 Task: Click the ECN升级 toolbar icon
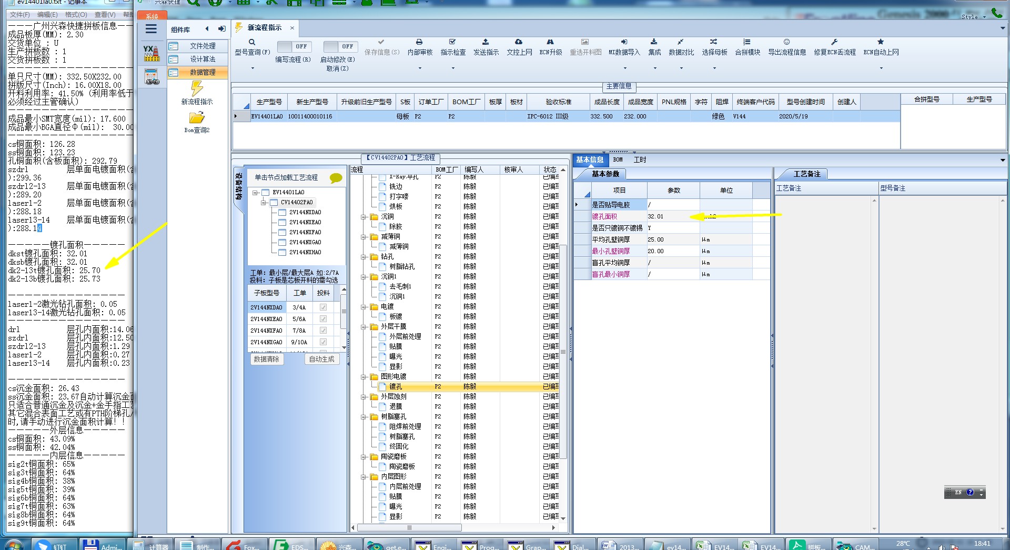point(550,42)
